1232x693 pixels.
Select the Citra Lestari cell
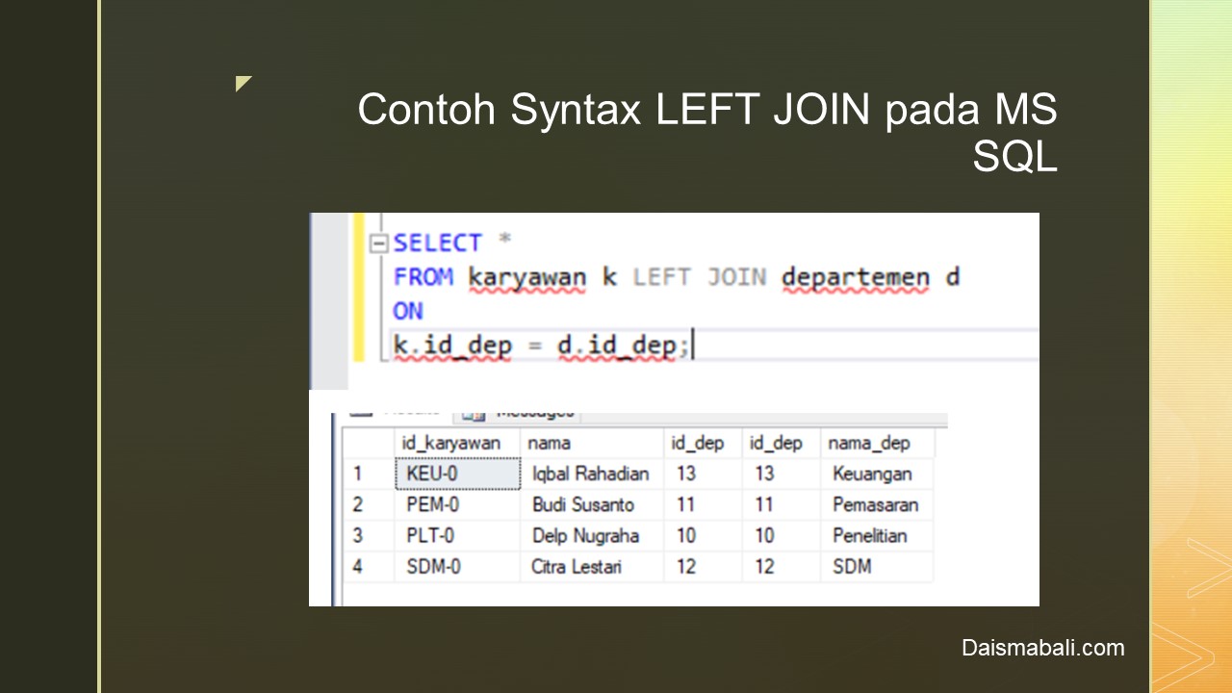577,566
